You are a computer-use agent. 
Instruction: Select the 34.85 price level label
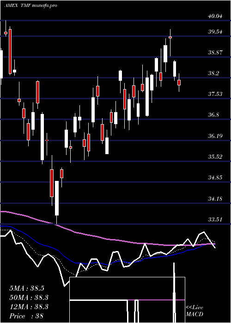pyautogui.click(x=215, y=178)
